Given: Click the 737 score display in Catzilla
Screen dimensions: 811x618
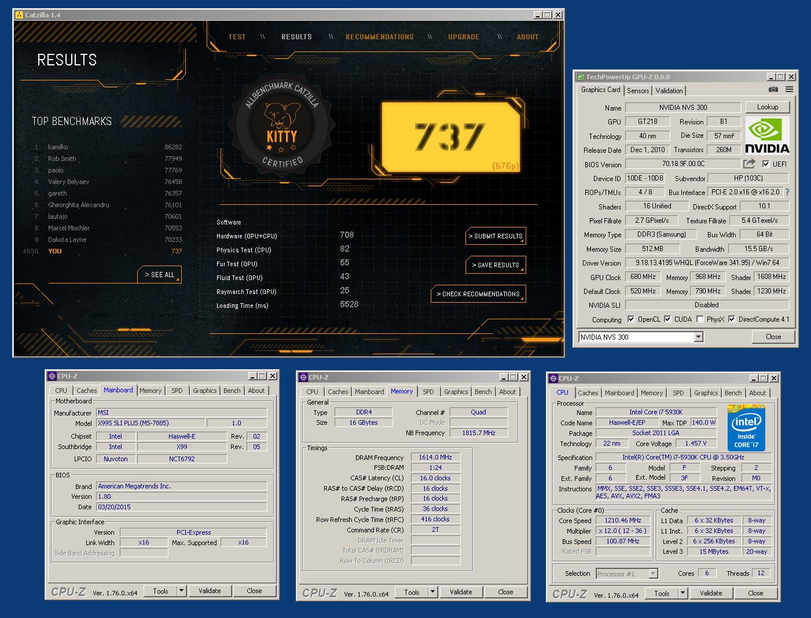Looking at the screenshot, I should (450, 137).
